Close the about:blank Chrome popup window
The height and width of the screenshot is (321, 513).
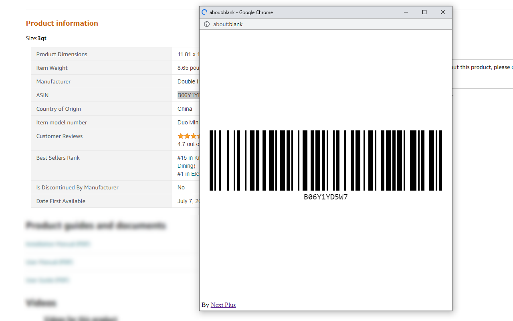click(x=443, y=12)
